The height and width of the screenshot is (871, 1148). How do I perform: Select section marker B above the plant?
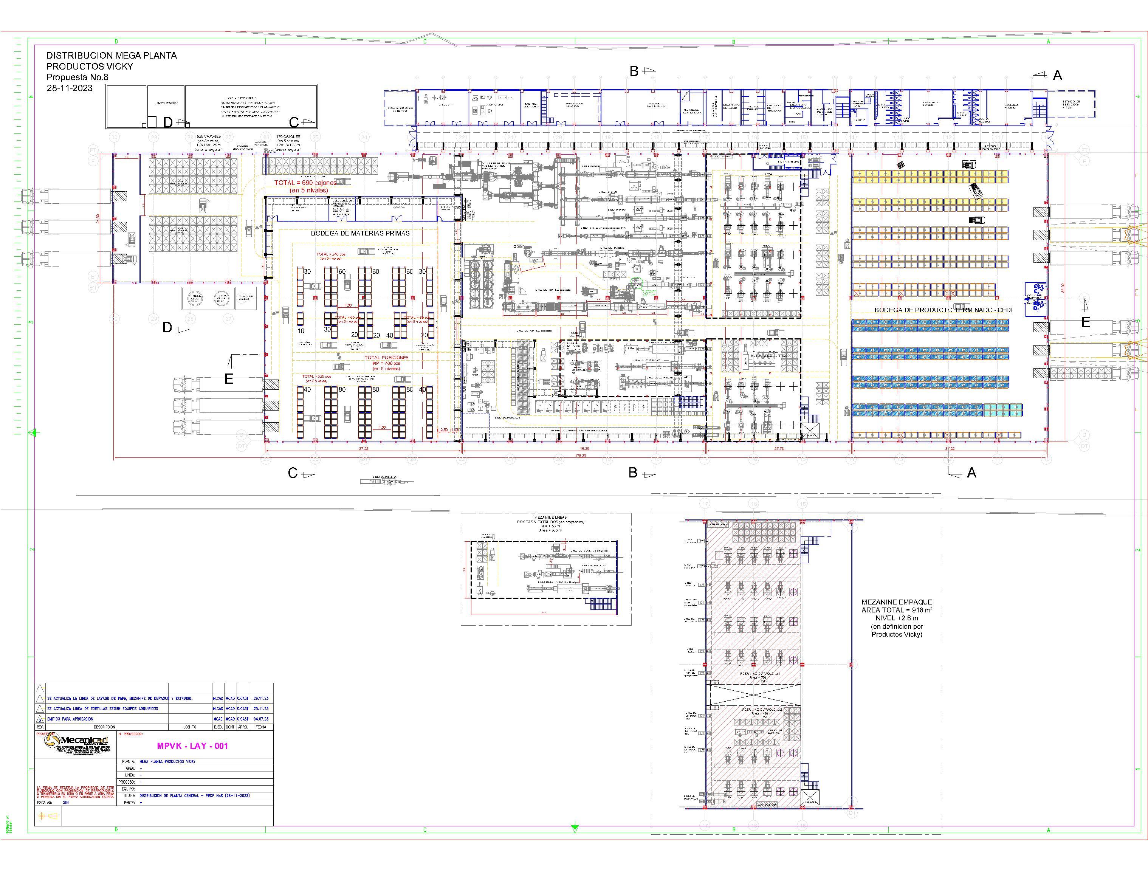[634, 71]
